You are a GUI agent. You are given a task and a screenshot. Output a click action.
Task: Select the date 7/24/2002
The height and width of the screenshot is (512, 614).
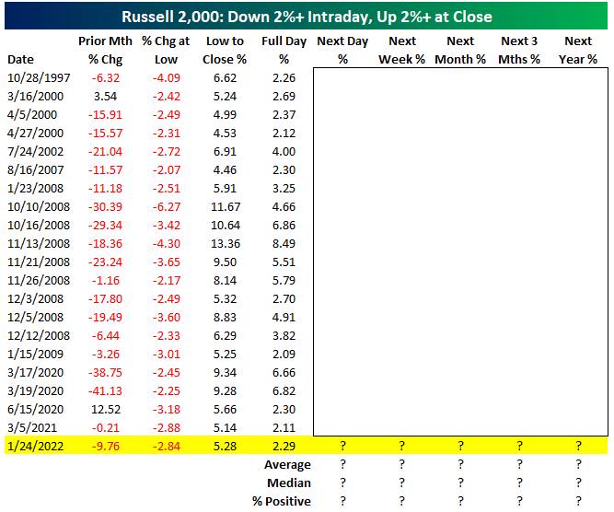coord(35,152)
